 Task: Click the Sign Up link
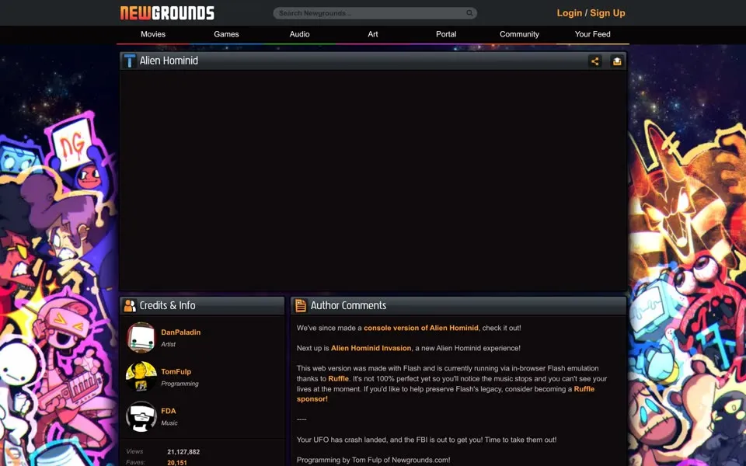tap(608, 13)
